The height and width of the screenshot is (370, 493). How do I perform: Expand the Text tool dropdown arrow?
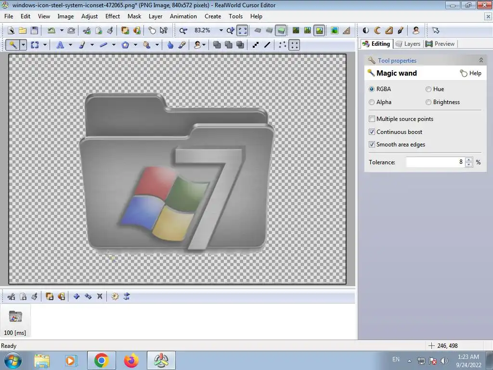pos(70,45)
